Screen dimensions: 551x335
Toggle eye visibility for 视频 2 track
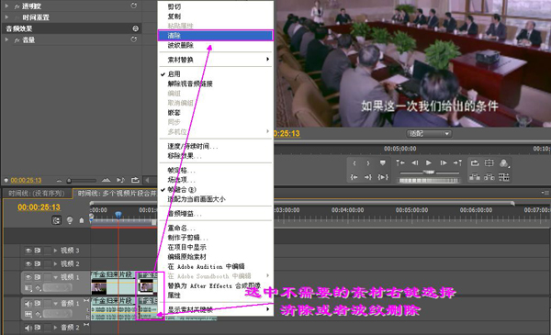tap(28, 263)
